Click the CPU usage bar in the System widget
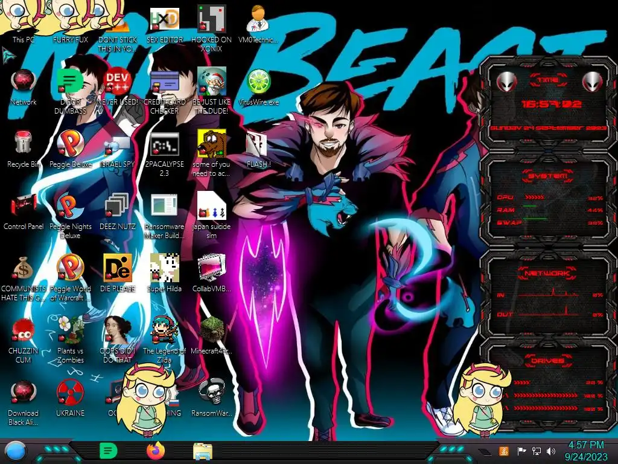This screenshot has width=618, height=464. 535,197
